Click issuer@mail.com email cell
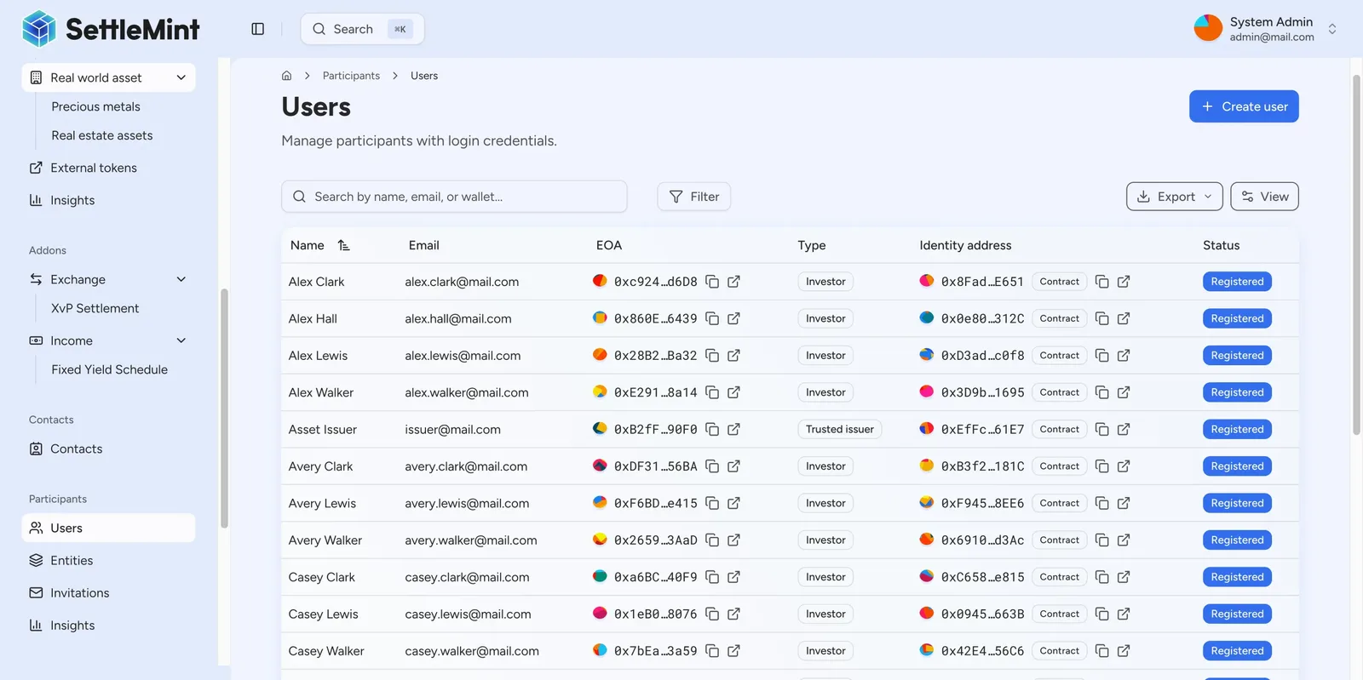 (452, 430)
